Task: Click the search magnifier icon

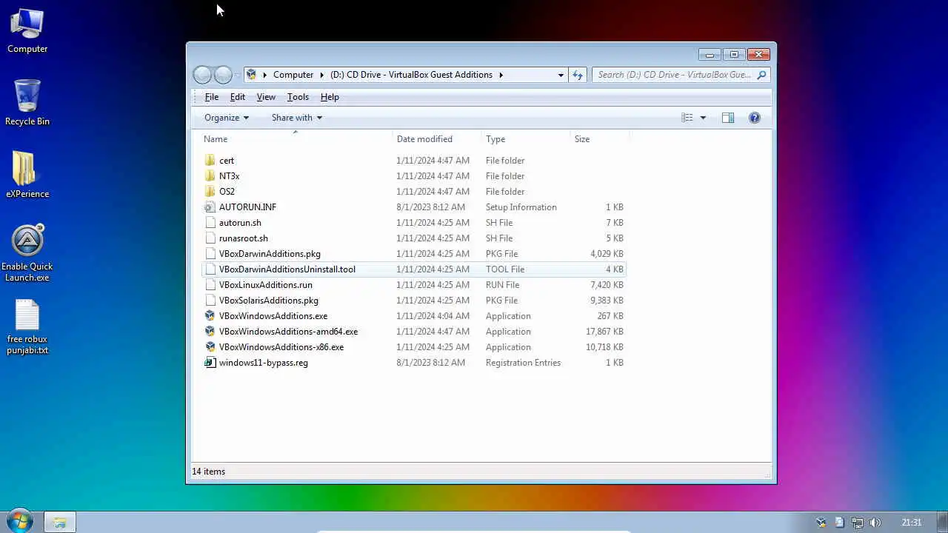Action: (761, 75)
